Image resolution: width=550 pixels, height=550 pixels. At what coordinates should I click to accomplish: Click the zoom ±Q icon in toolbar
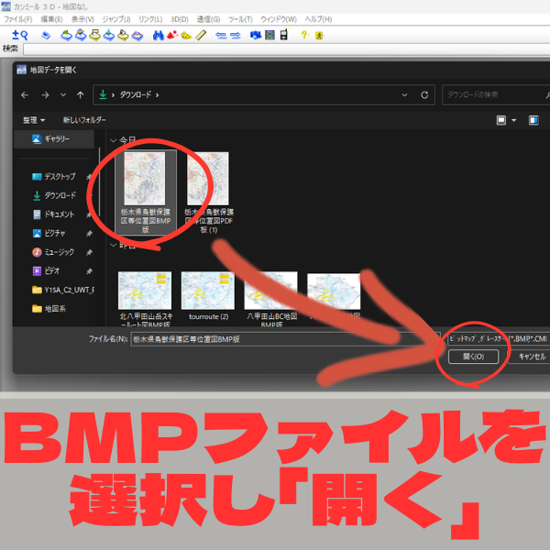click(19, 36)
